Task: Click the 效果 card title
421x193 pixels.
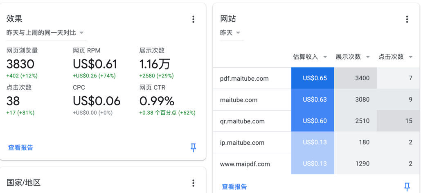Action: (14, 19)
